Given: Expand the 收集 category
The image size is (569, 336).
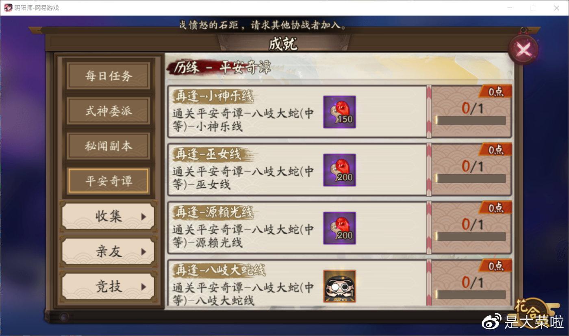Looking at the screenshot, I should 109,217.
